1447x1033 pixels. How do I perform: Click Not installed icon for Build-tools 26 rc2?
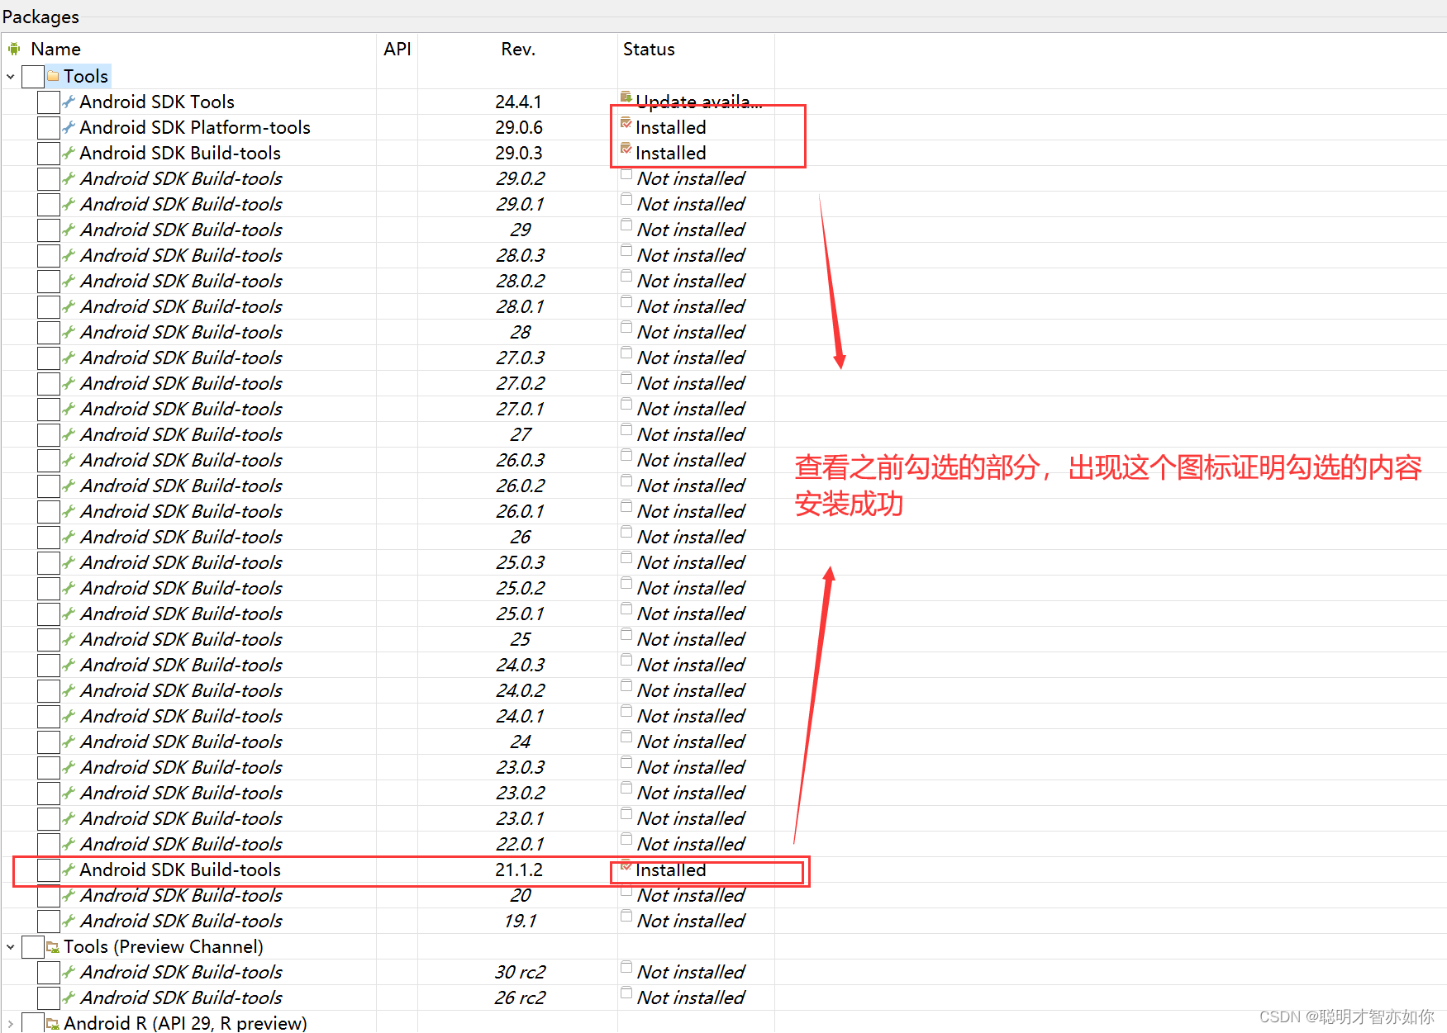626,993
